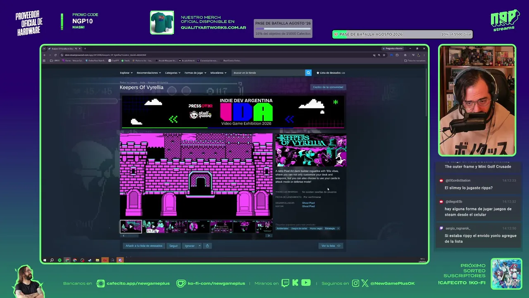This screenshot has height=298, width=529.
Task: Open Kick icon in stream footer
Action: [x=295, y=283]
